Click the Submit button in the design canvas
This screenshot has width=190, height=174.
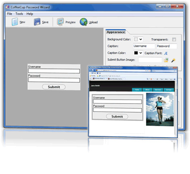tap(54, 87)
